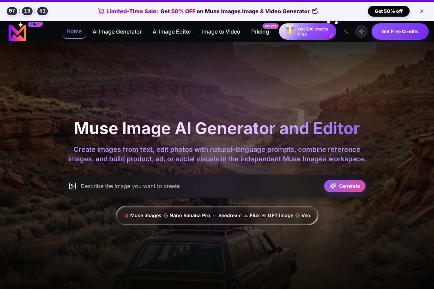Click the countdown seconds value 51
Viewport: 434px width, 289px height.
(42, 11)
